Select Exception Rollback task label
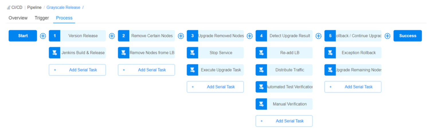 coord(359,53)
